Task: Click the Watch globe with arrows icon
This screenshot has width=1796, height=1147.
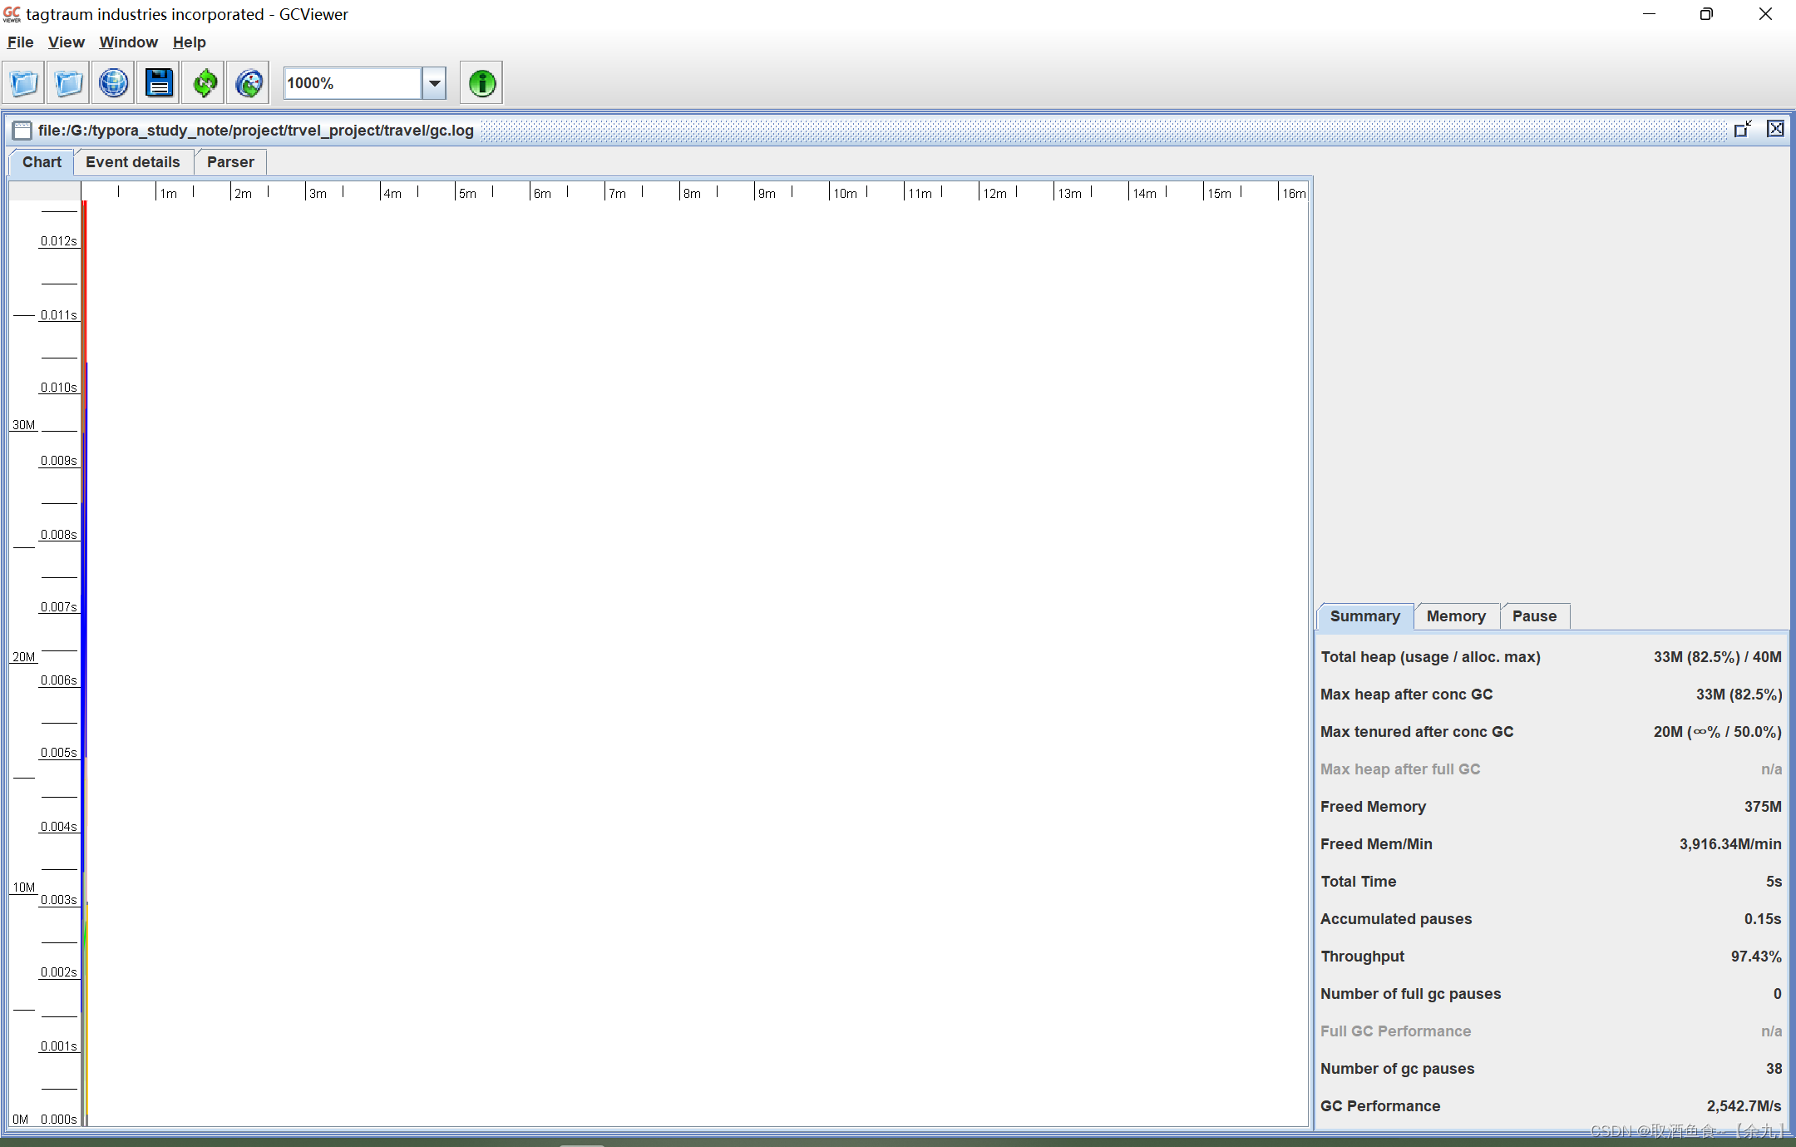Action: click(249, 83)
